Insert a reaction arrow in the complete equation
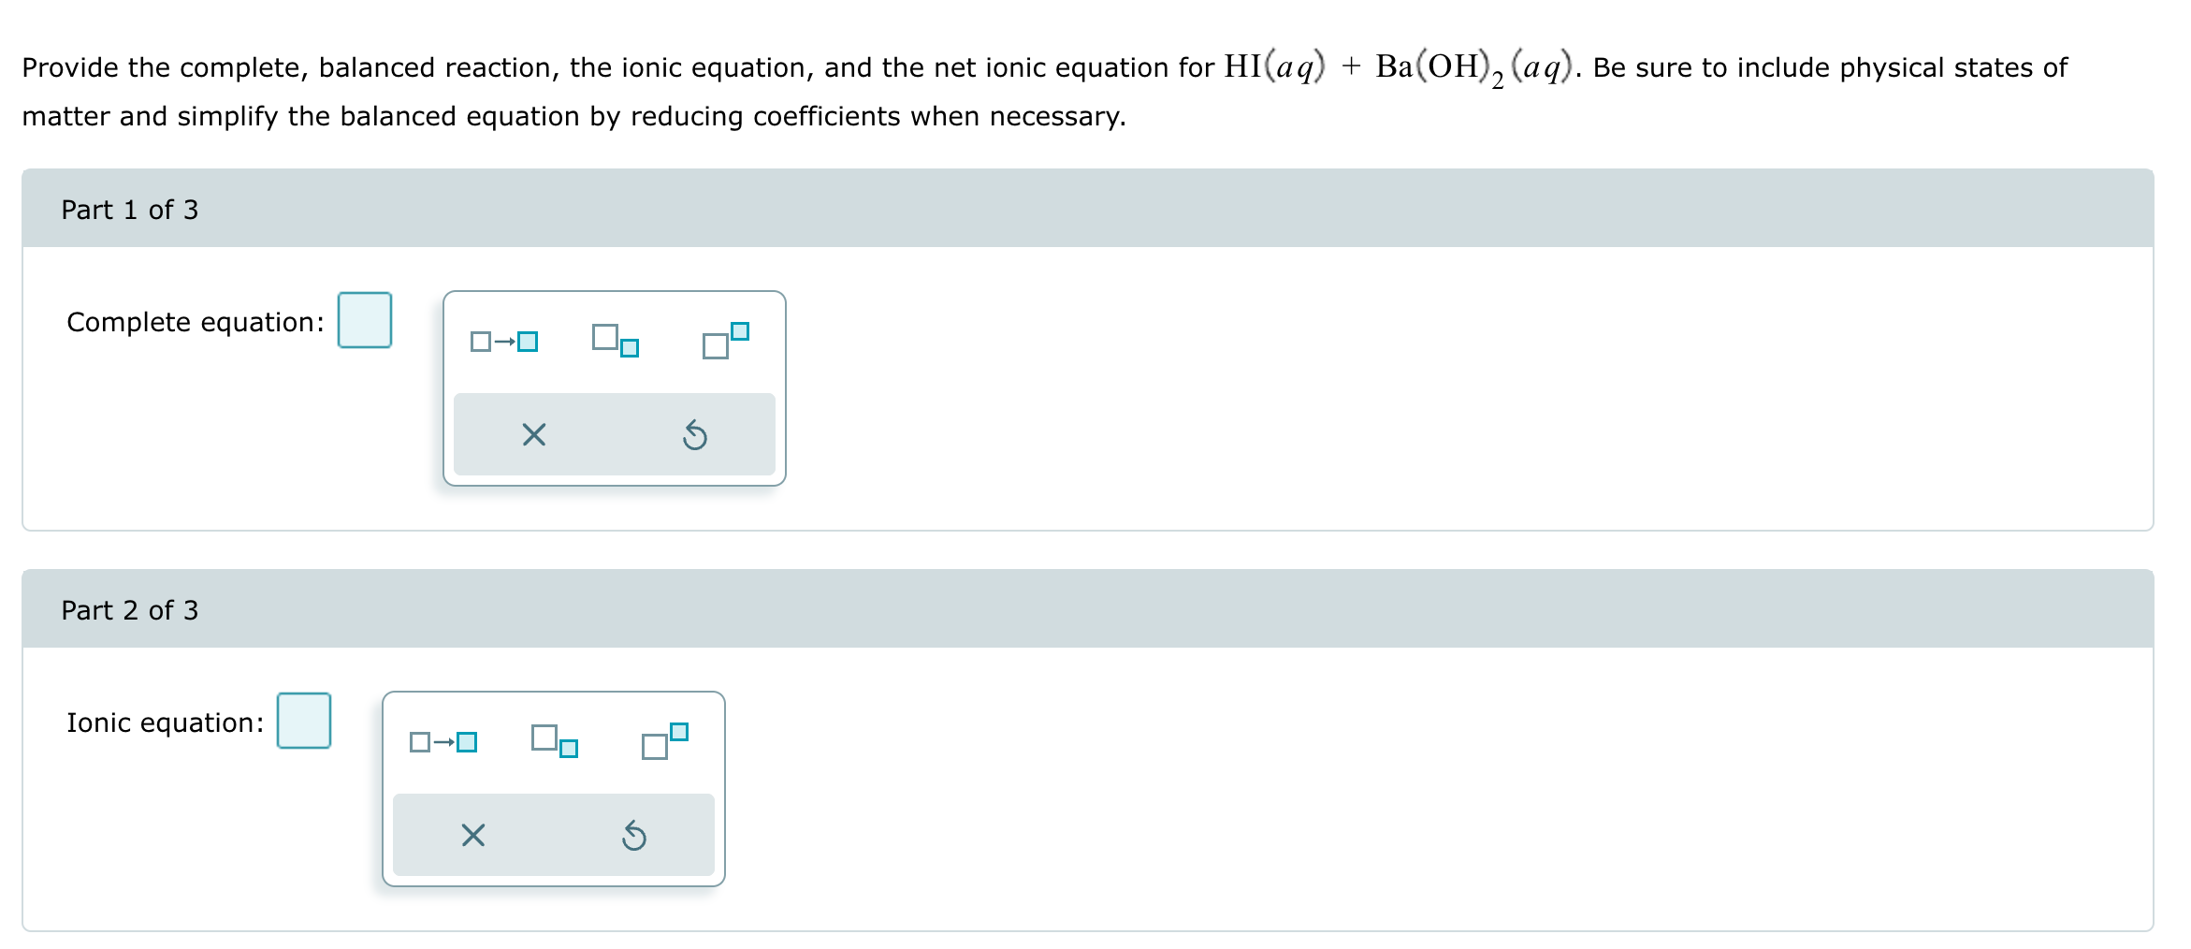This screenshot has width=2191, height=949. [503, 342]
